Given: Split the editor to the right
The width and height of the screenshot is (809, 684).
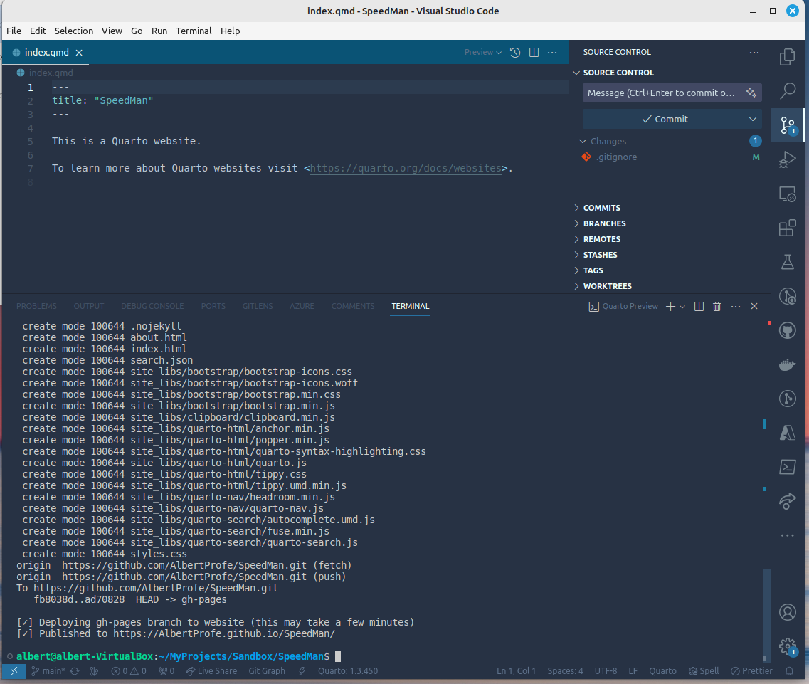Looking at the screenshot, I should click(534, 53).
